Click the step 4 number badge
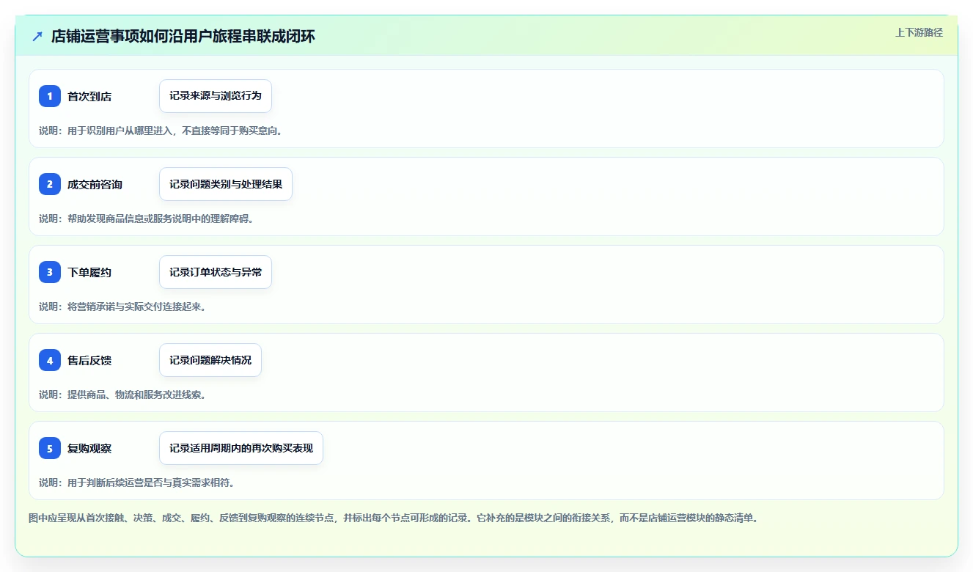 pos(50,360)
